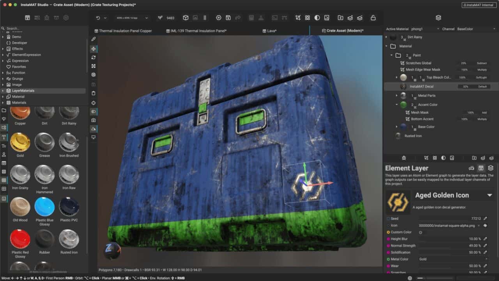This screenshot has height=281, width=499.
Task: Select the paint brush tool in viewport toolbar
Action: [93, 39]
